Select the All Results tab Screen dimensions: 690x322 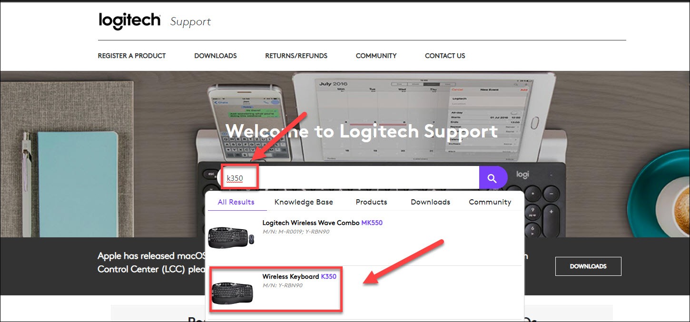[236, 202]
